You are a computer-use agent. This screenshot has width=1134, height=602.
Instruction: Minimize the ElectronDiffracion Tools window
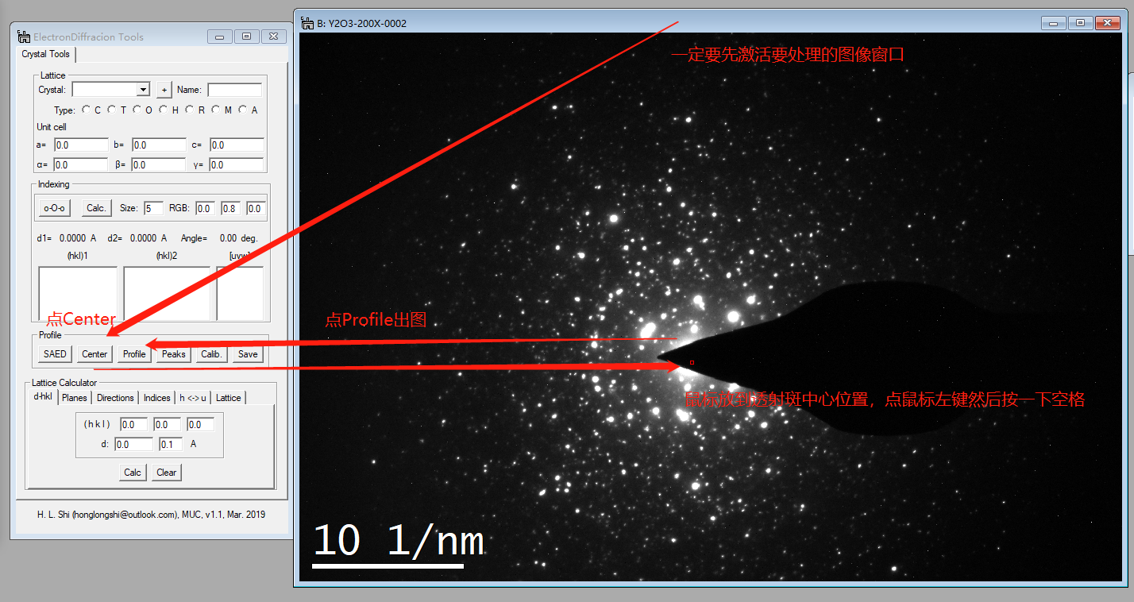coord(220,37)
